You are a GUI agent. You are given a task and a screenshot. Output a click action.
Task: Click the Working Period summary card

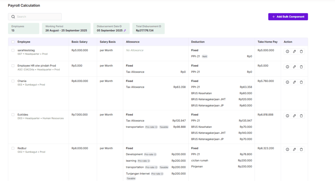66,28
